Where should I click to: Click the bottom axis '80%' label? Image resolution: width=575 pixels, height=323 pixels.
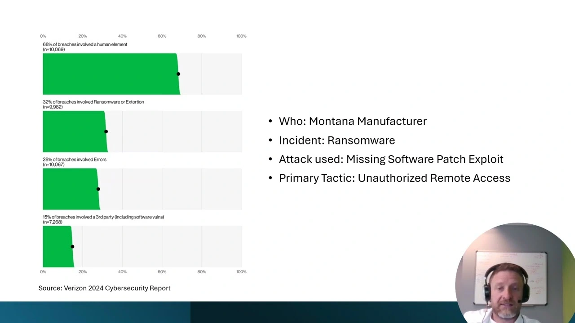[x=202, y=271]
